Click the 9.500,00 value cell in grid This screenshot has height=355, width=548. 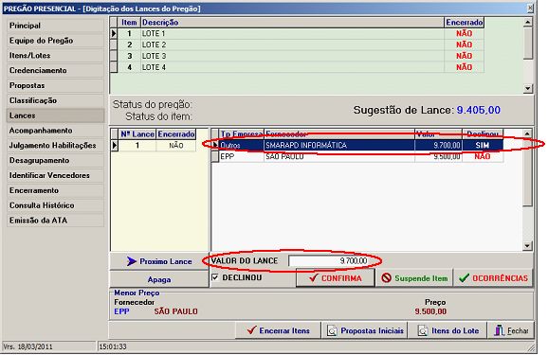click(438, 157)
